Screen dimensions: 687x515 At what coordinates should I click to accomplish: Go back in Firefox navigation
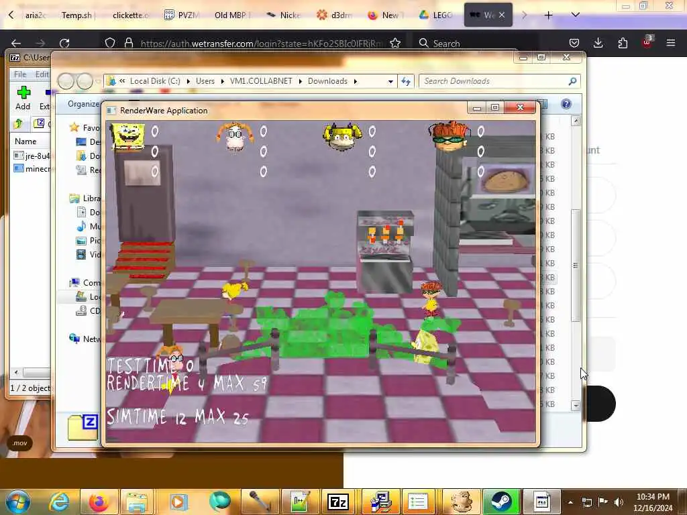(x=16, y=43)
